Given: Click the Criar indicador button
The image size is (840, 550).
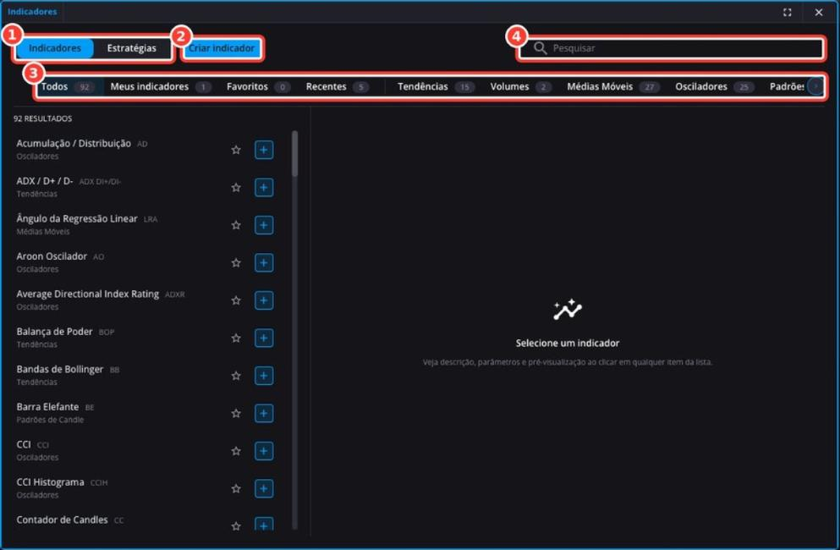Looking at the screenshot, I should tap(222, 48).
